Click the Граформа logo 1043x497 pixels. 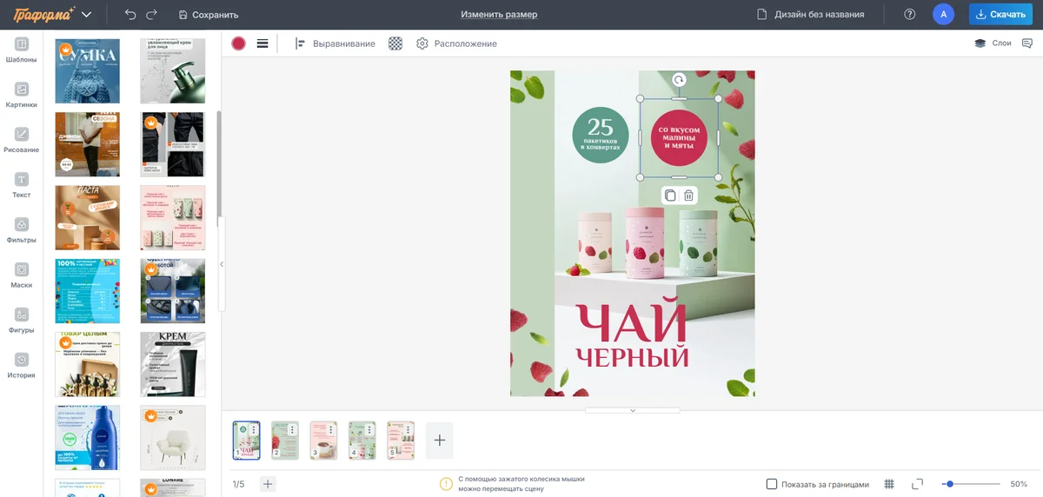[43, 15]
